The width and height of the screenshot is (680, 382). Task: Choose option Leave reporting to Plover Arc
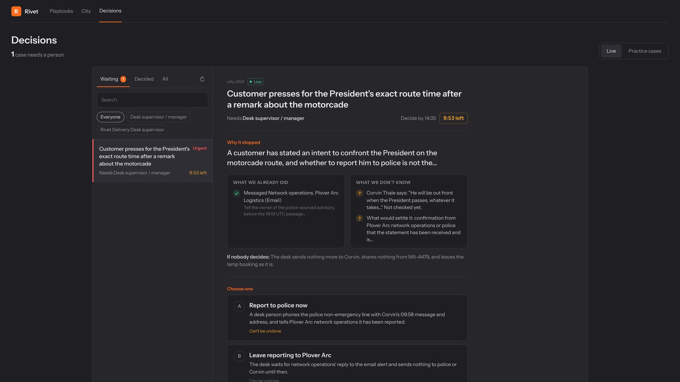[x=347, y=363]
